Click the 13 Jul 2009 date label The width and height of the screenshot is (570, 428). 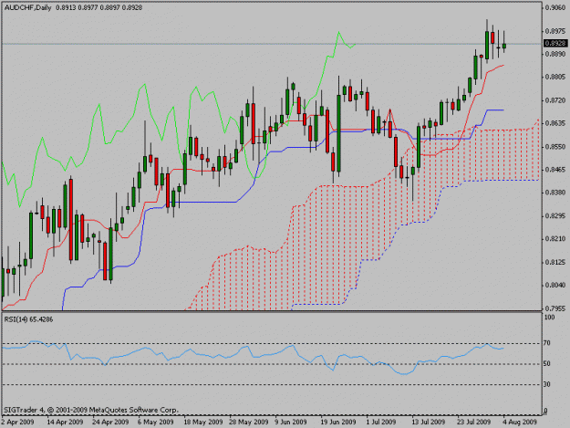(429, 422)
